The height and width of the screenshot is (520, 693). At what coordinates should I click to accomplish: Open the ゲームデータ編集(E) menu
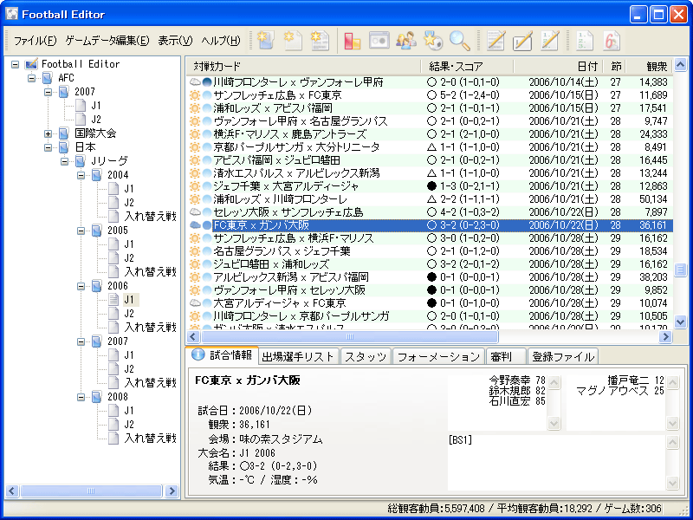click(107, 41)
